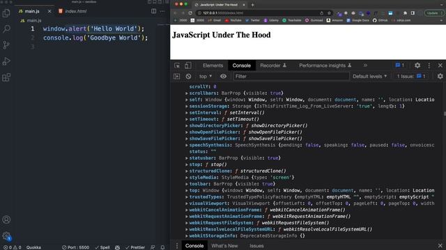Open the Amazon bookmark
Image resolution: width=446 pixels, height=250 pixels.
334,20
